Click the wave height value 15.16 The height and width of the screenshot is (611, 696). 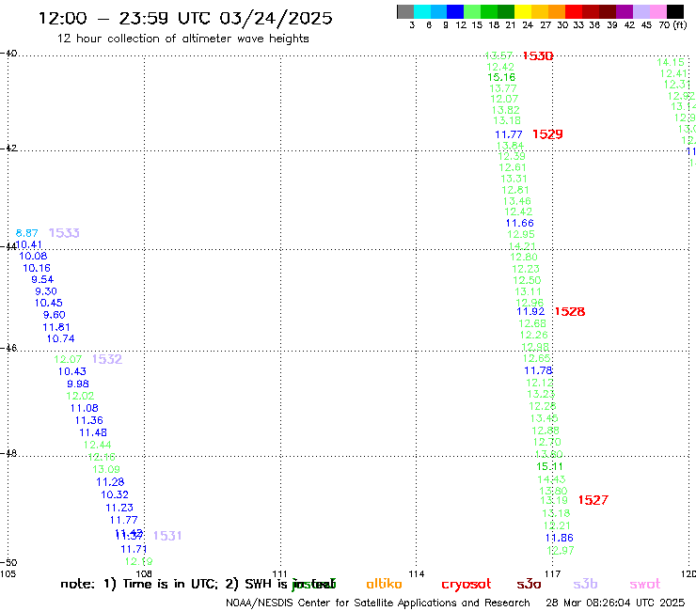coord(501,78)
